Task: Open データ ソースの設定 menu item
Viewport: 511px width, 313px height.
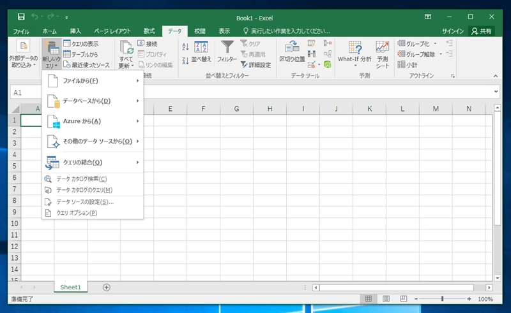Action: click(x=93, y=202)
